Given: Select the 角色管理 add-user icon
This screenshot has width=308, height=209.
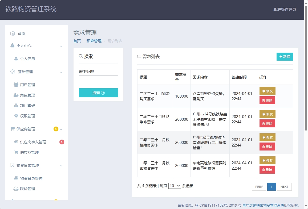Looking at the screenshot, I should click(16, 95).
